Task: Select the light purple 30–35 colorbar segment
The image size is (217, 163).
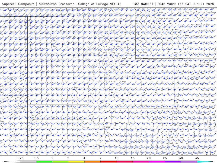Action: tap(189, 162)
